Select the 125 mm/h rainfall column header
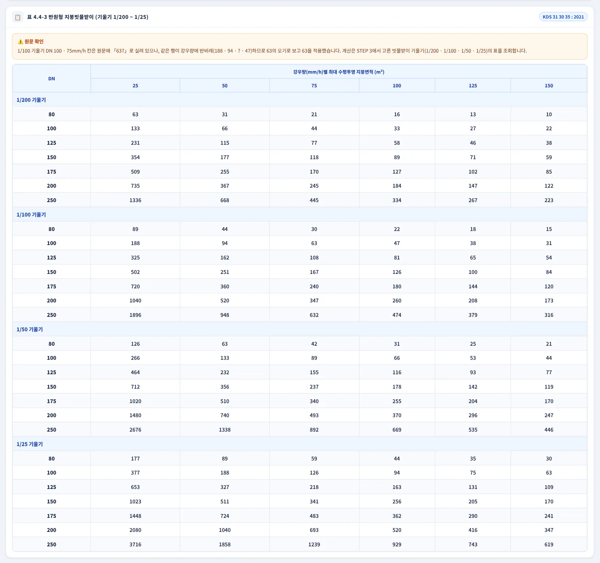 (x=473, y=86)
